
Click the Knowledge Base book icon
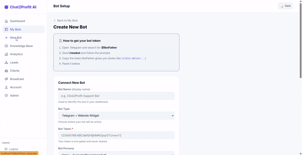pyautogui.click(x=6, y=46)
